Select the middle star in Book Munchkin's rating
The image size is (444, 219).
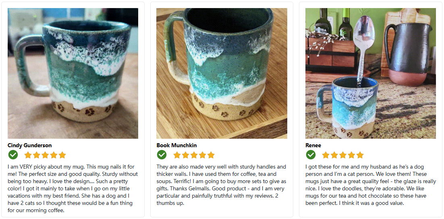pos(194,155)
